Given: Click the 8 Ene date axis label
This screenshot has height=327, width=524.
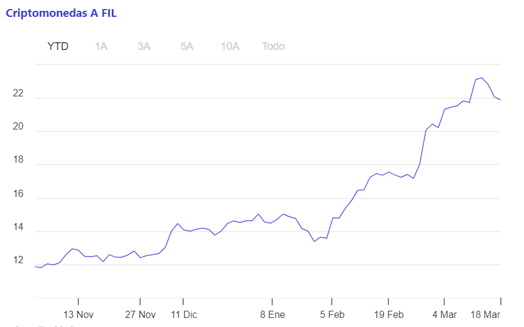Looking at the screenshot, I should (x=272, y=314).
